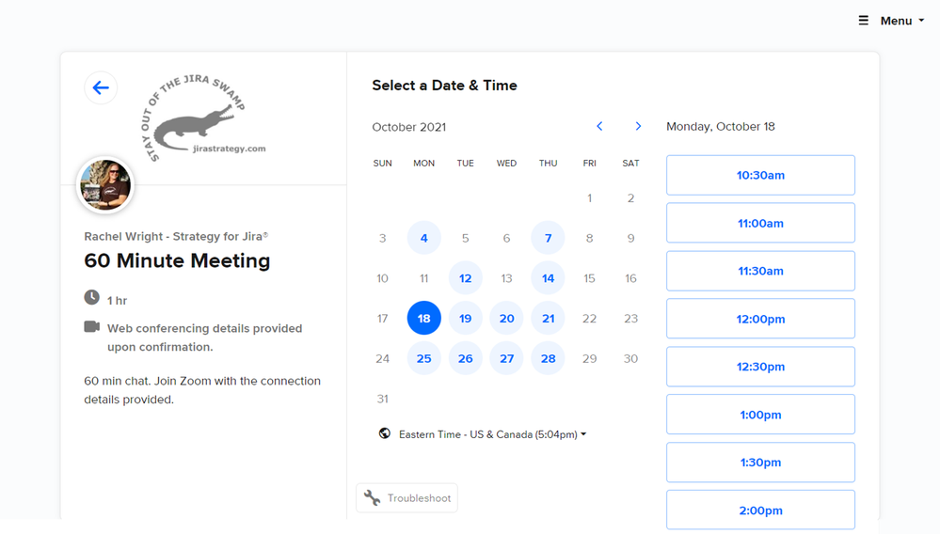The height and width of the screenshot is (534, 940).
Task: Book the 12:30pm time slot
Action: [761, 367]
